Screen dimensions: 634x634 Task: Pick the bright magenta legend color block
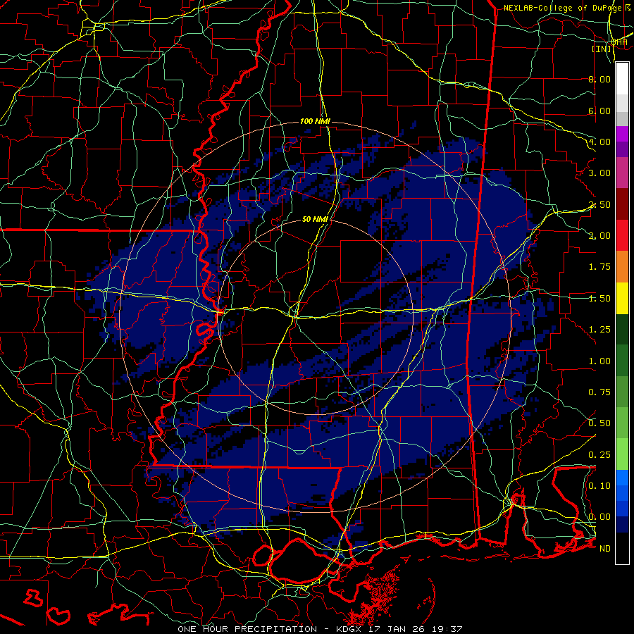(622, 134)
